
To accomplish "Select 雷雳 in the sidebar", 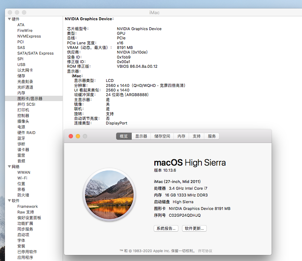I will tap(21, 155).
